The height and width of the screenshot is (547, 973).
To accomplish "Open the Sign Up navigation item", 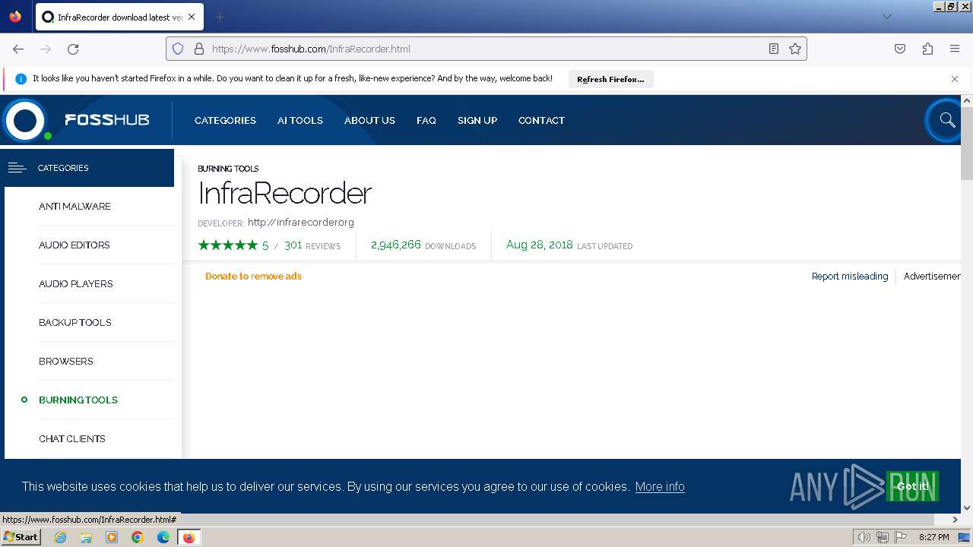I will [477, 120].
